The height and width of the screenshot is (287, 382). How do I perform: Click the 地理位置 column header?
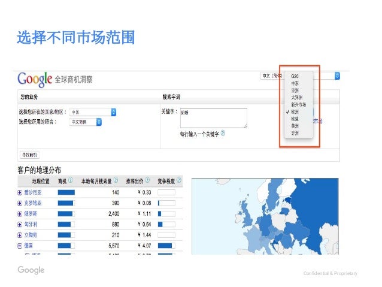click(x=41, y=181)
